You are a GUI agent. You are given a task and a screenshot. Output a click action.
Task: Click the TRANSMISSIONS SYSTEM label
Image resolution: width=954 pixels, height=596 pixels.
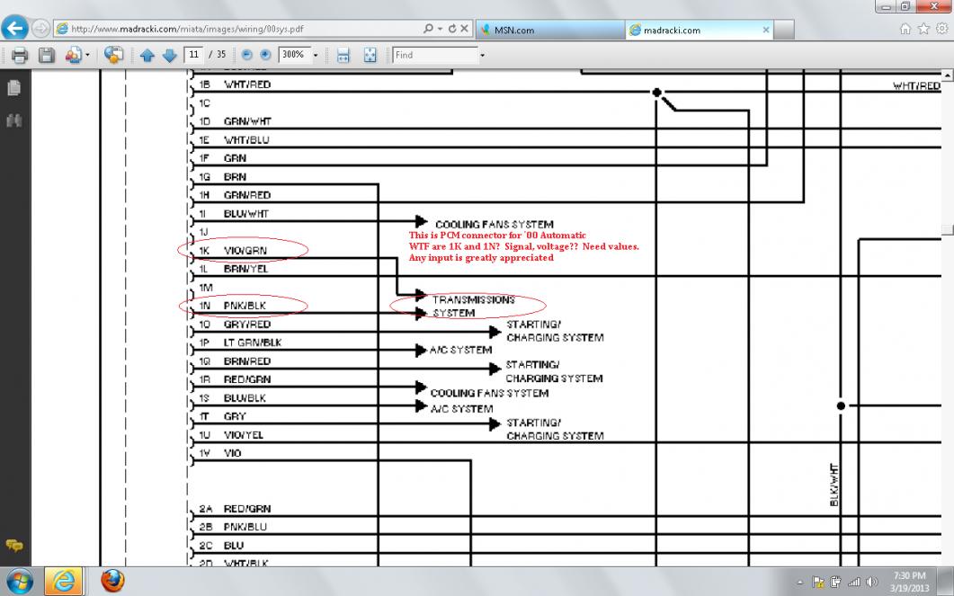coord(473,307)
